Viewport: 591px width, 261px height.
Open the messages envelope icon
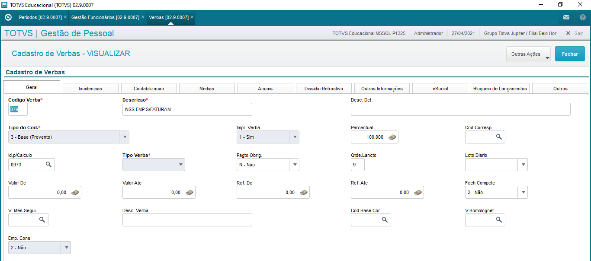click(566, 18)
